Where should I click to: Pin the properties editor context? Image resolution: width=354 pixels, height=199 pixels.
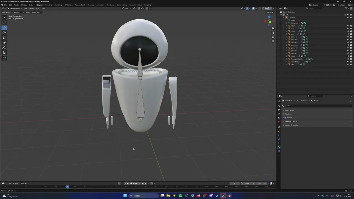point(351,101)
